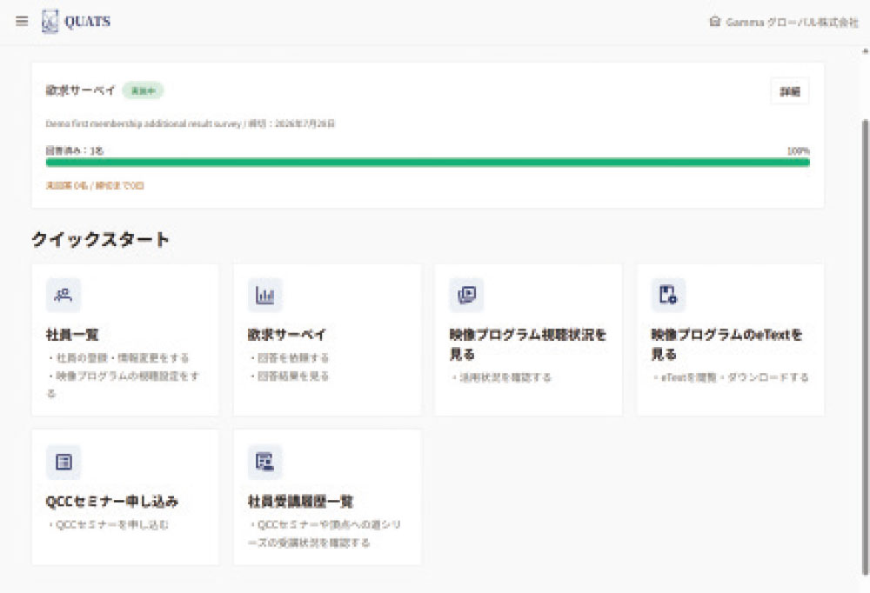Click the 社員の登録・情報変更をする bullet text
Viewport: 870px width, 593px height.
pyautogui.click(x=118, y=357)
